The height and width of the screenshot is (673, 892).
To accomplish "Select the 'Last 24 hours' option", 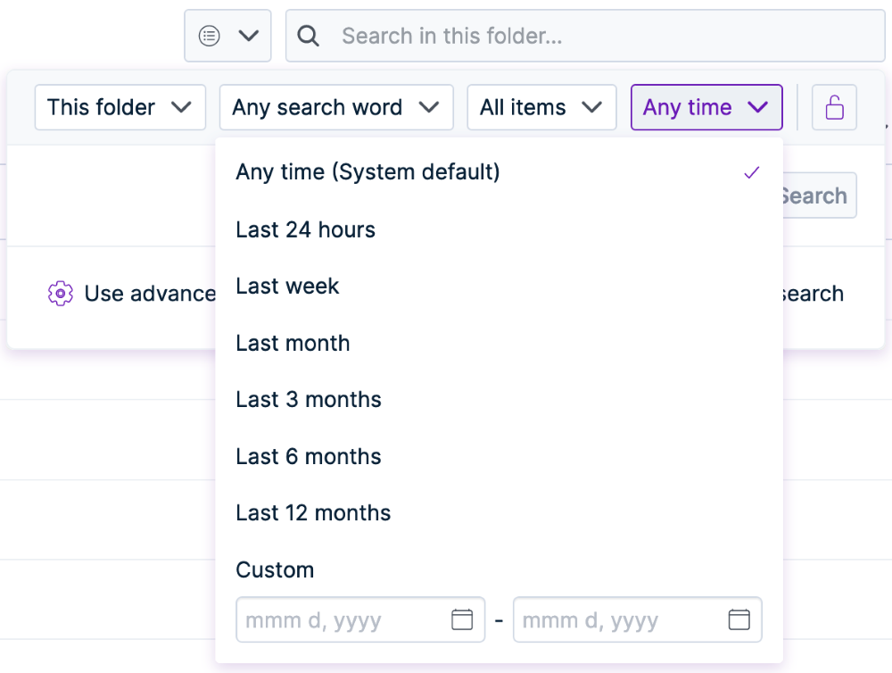I will [499, 229].
